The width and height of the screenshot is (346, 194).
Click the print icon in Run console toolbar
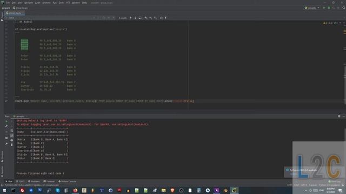coord(12,140)
